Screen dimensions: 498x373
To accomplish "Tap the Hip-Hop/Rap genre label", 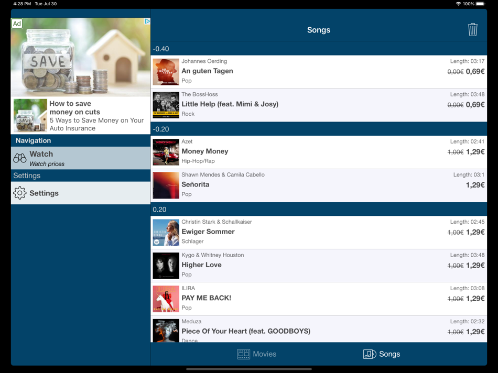I will click(198, 161).
